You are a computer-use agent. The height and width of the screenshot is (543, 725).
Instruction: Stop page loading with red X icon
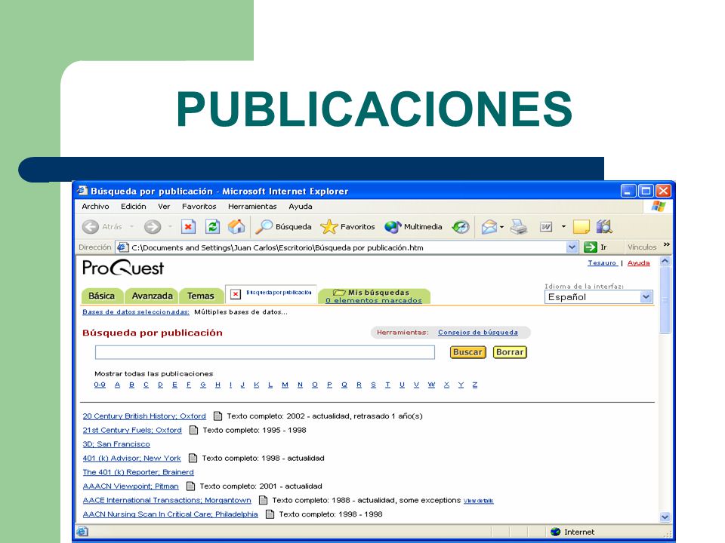pos(188,227)
